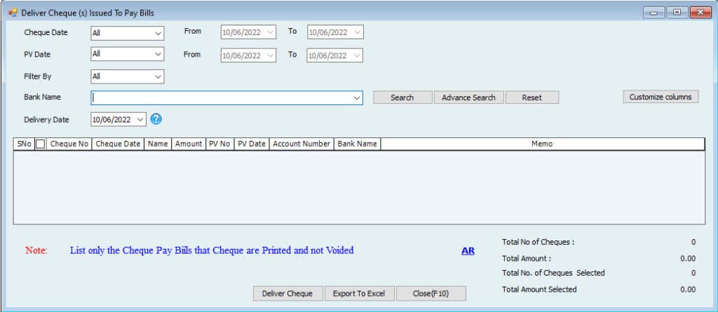Sort by the Cheque No column header

point(69,144)
